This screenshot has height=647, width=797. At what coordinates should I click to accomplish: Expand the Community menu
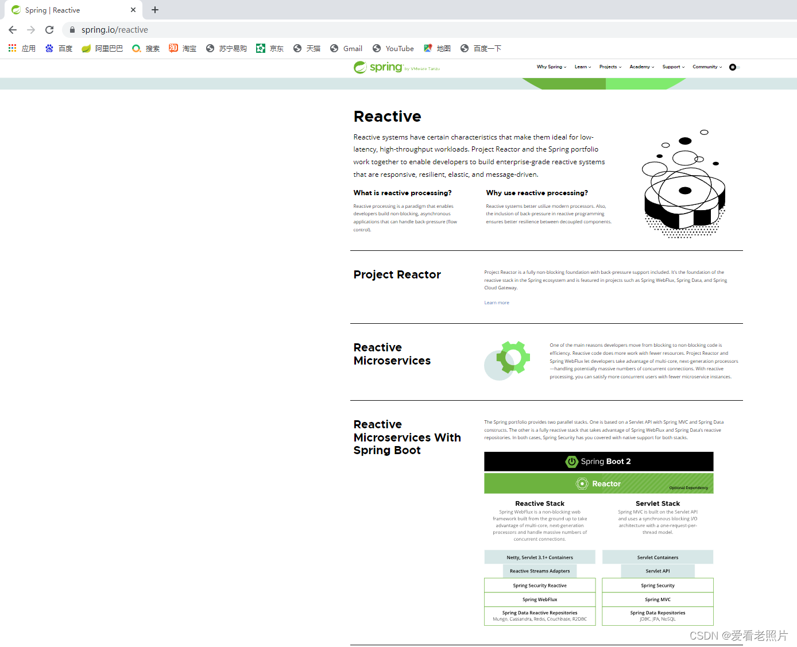707,67
